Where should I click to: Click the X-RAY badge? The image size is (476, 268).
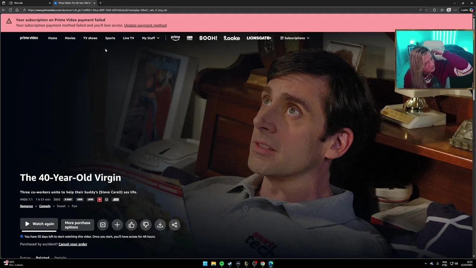pos(68,200)
